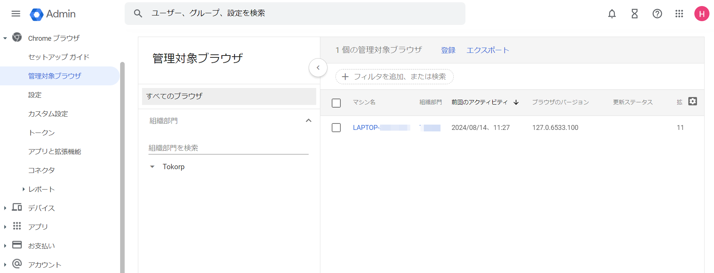
Task: Expand the Tokorp organization tree arrow
Action: [152, 167]
